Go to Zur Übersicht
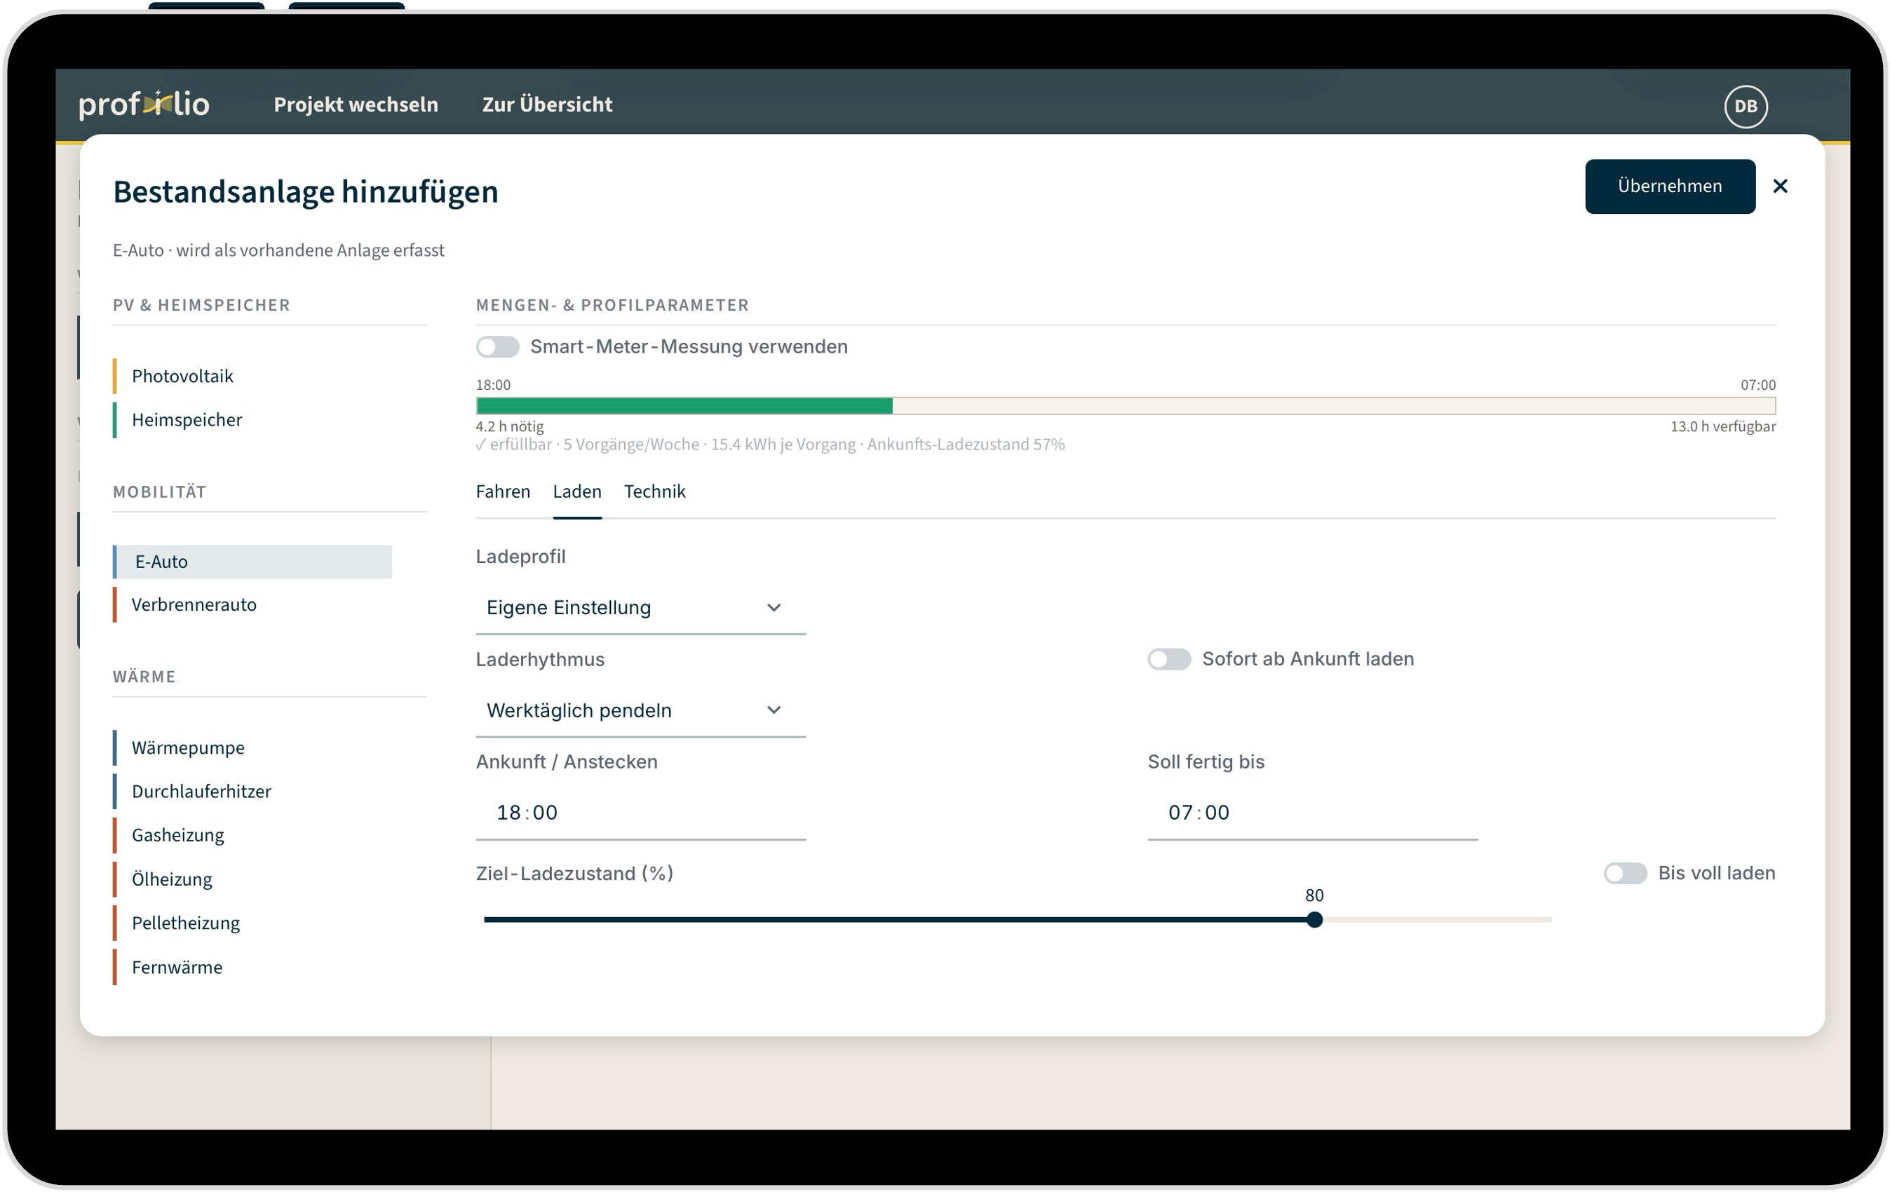 [547, 104]
